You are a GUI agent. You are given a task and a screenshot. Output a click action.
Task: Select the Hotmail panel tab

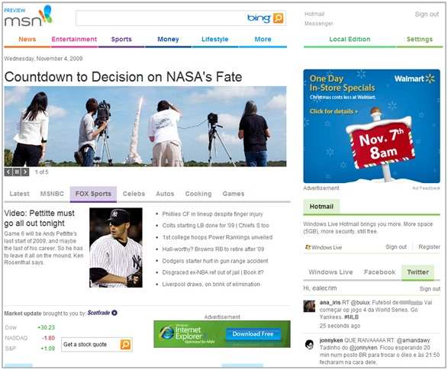pyautogui.click(x=321, y=207)
